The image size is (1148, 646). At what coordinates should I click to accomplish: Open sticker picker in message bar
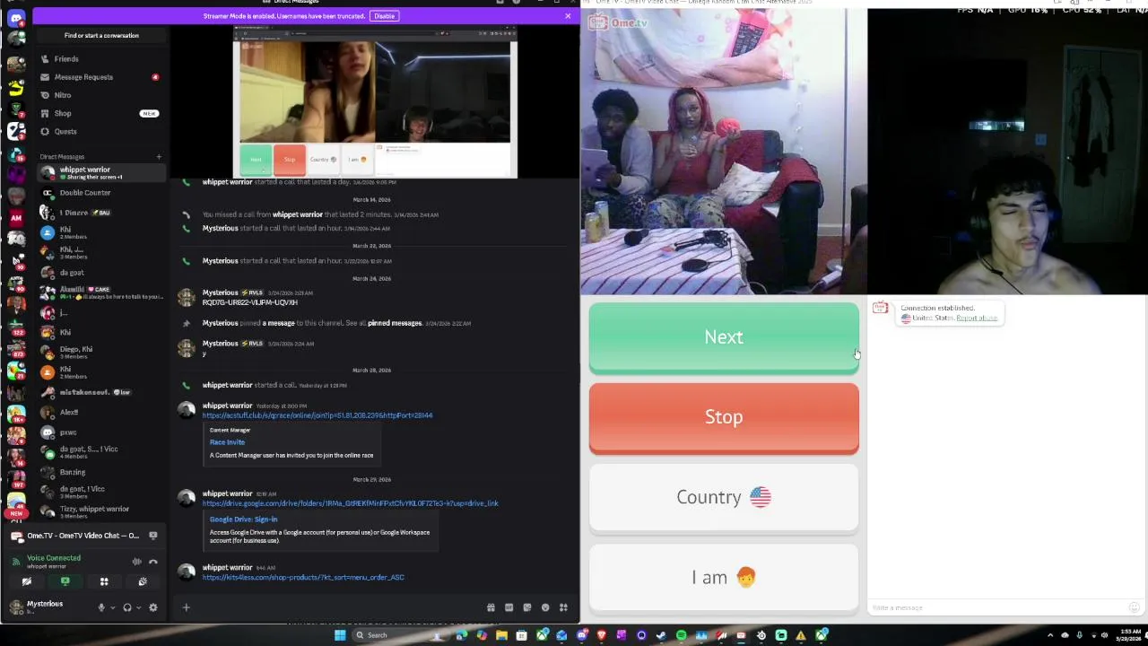(x=526, y=607)
